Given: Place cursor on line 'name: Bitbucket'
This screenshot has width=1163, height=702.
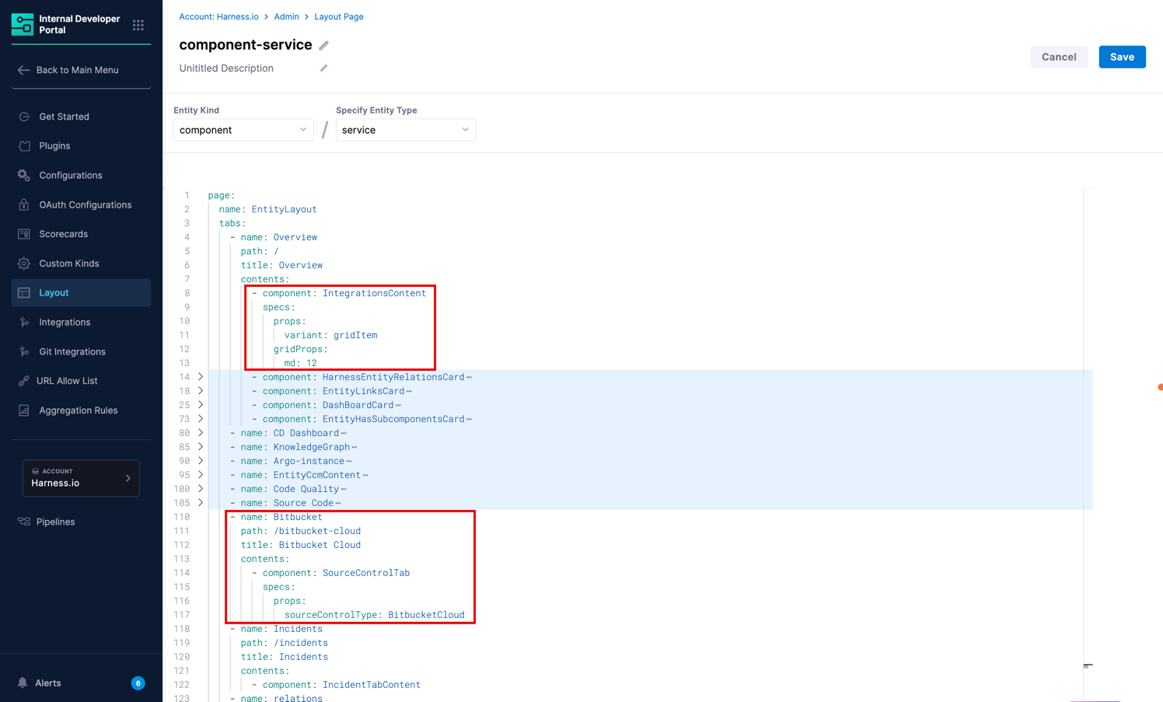Looking at the screenshot, I should [281, 517].
